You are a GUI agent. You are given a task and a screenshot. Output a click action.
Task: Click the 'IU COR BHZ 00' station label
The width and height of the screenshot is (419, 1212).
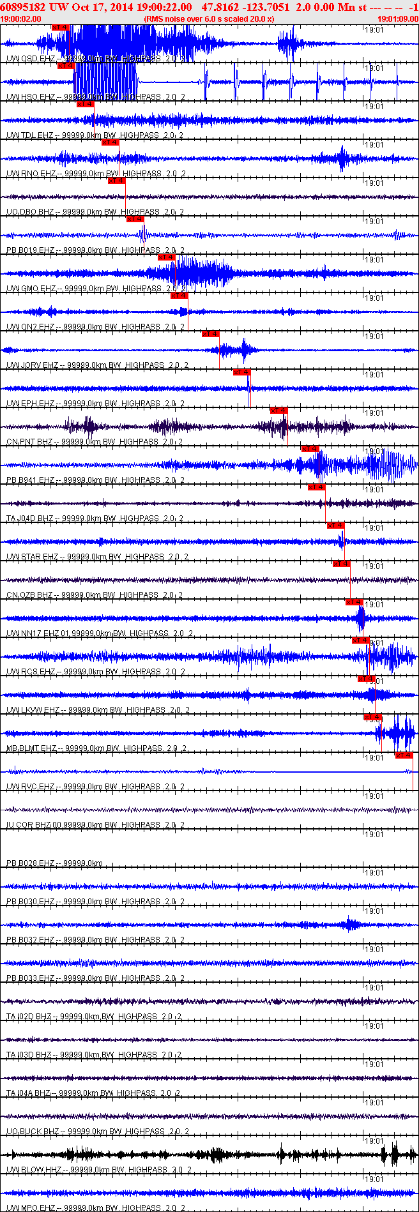(34, 825)
